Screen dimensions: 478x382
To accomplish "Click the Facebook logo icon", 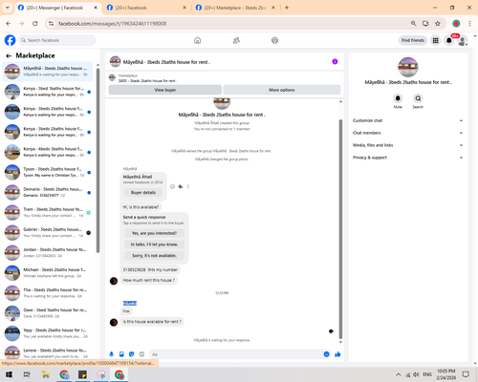I will coord(10,40).
